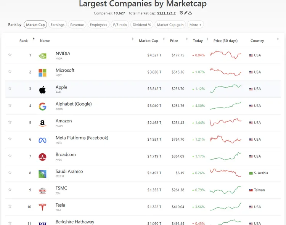Open the NVIDIA company link
Image resolution: width=286 pixels, height=225 pixels.
click(x=63, y=54)
